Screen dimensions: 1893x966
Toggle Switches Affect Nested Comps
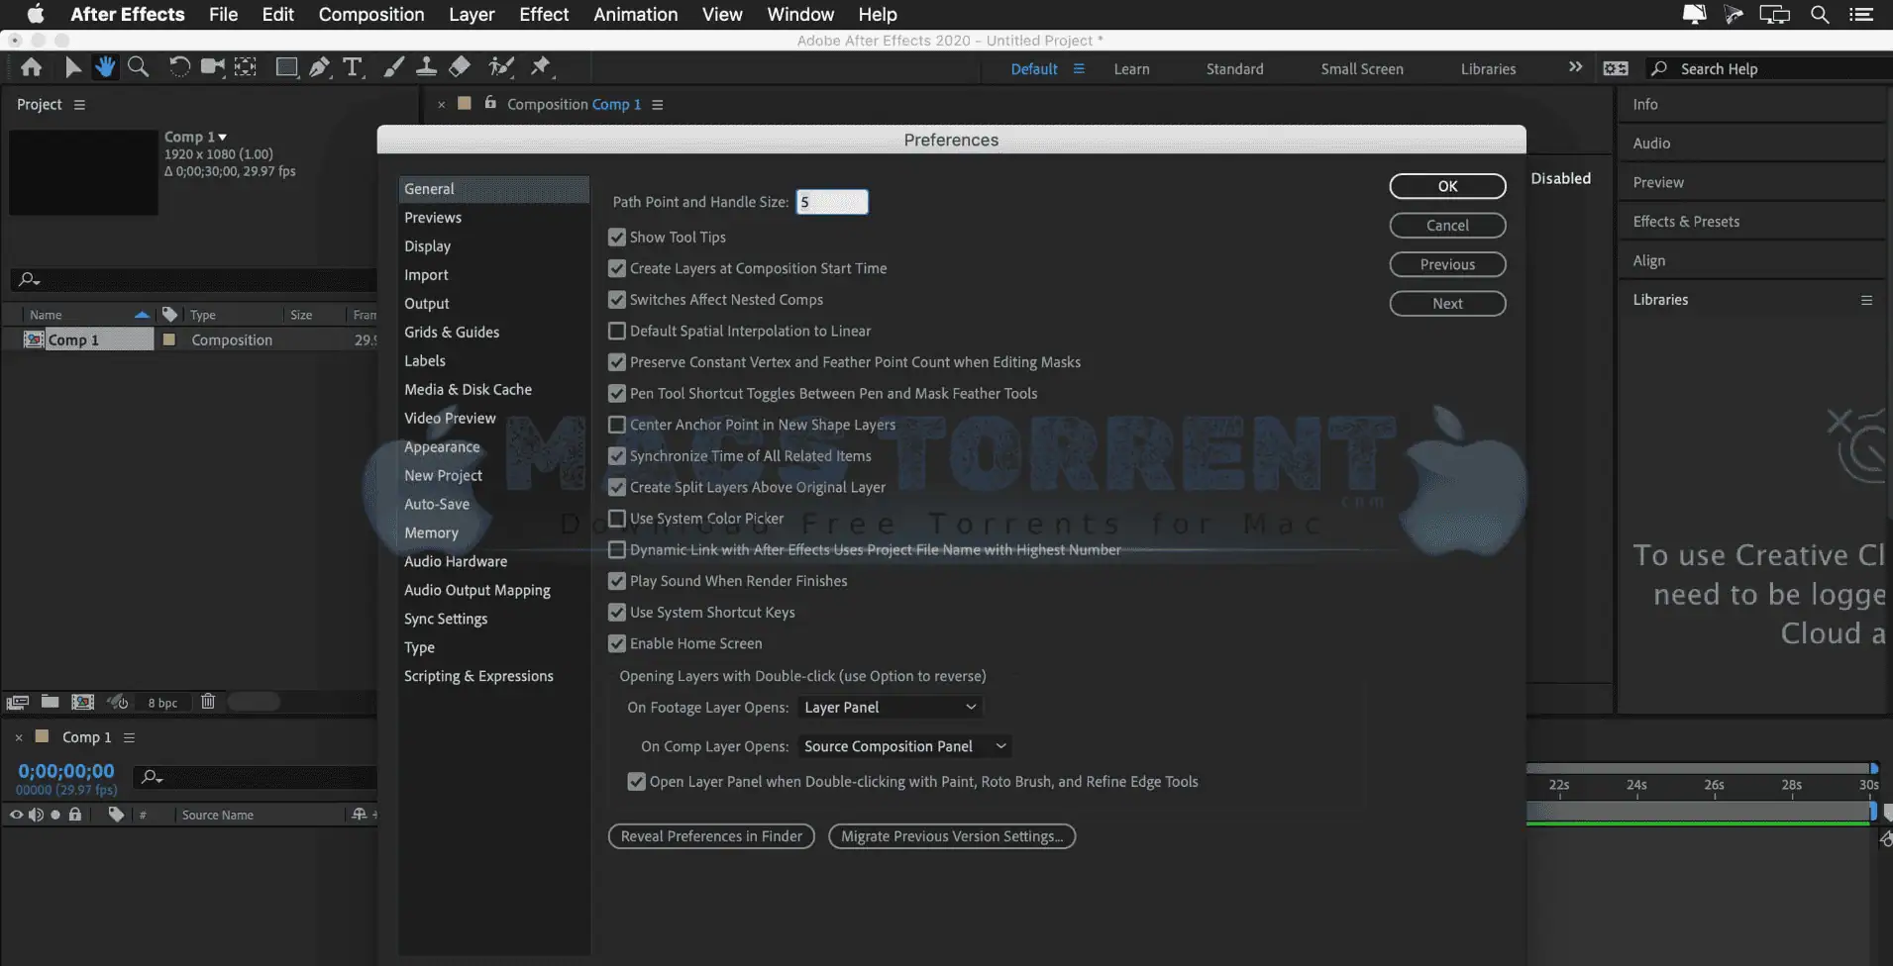[x=617, y=300]
